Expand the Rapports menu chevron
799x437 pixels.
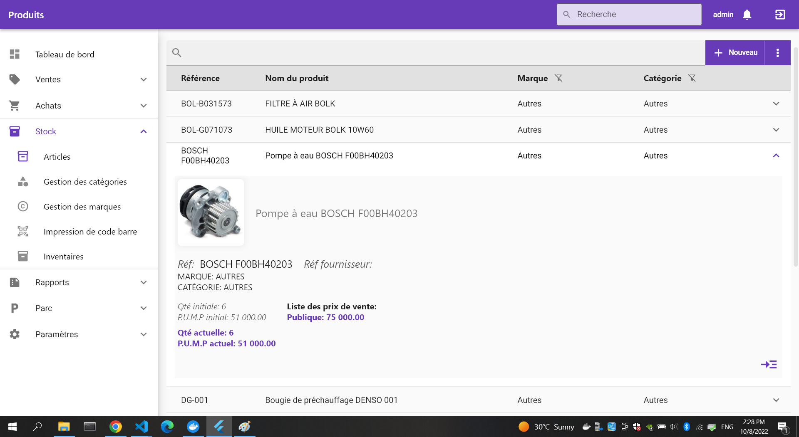pos(144,282)
